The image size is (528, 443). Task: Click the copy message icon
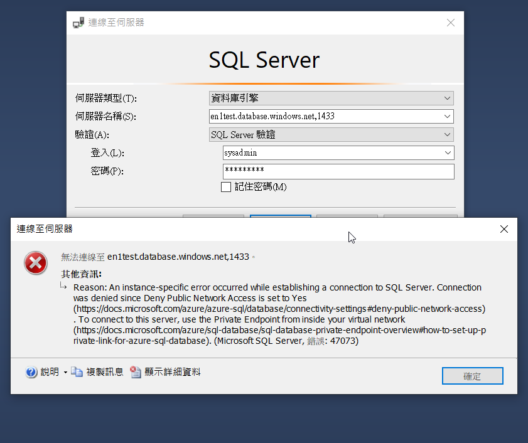pyautogui.click(x=77, y=371)
